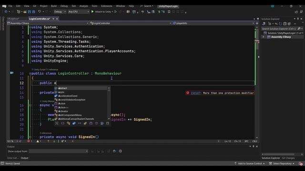Viewport: 305px width, 171px height.
Task: Click Solution Explorer Show All Files icon
Action: [289, 24]
